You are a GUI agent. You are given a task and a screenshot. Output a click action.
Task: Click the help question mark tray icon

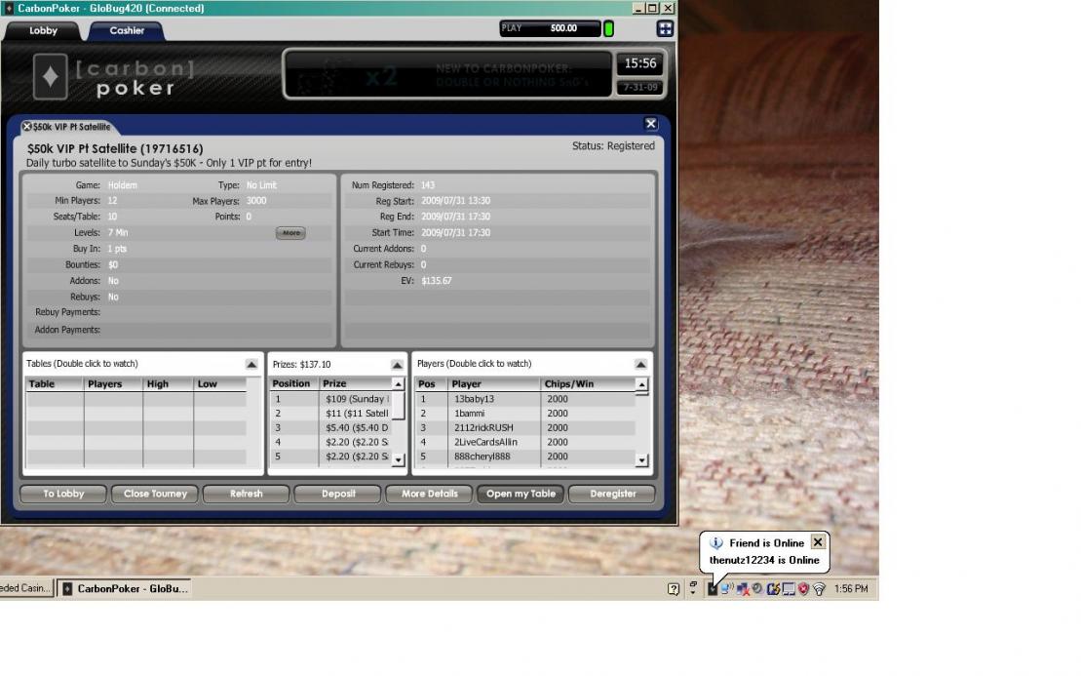(x=674, y=589)
